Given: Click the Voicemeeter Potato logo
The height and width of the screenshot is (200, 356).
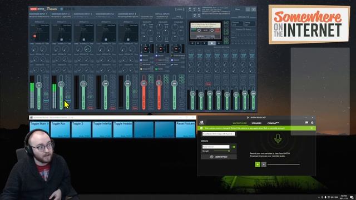Looking at the screenshot, I should click(x=43, y=9).
